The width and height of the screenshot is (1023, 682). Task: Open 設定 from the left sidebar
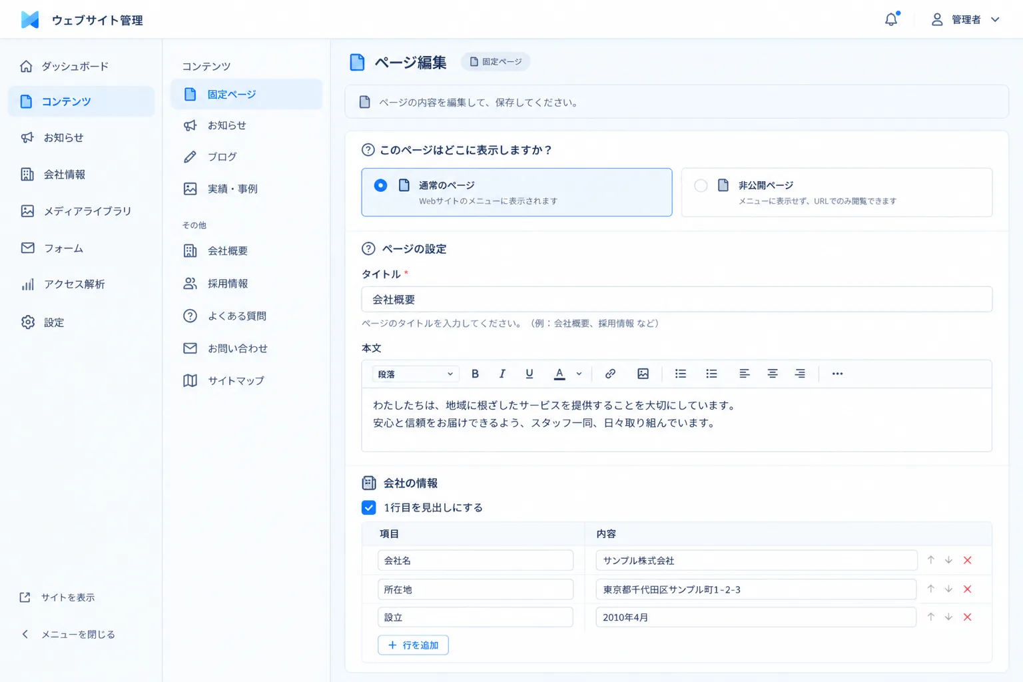81,322
